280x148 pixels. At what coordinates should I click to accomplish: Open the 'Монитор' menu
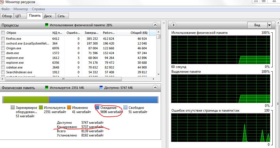coord(21,9)
